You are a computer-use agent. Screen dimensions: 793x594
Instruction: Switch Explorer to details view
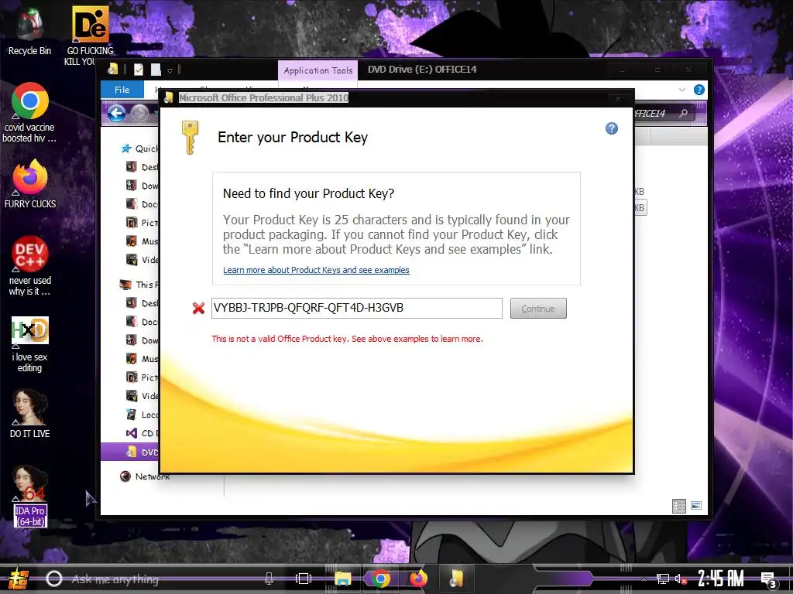678,506
